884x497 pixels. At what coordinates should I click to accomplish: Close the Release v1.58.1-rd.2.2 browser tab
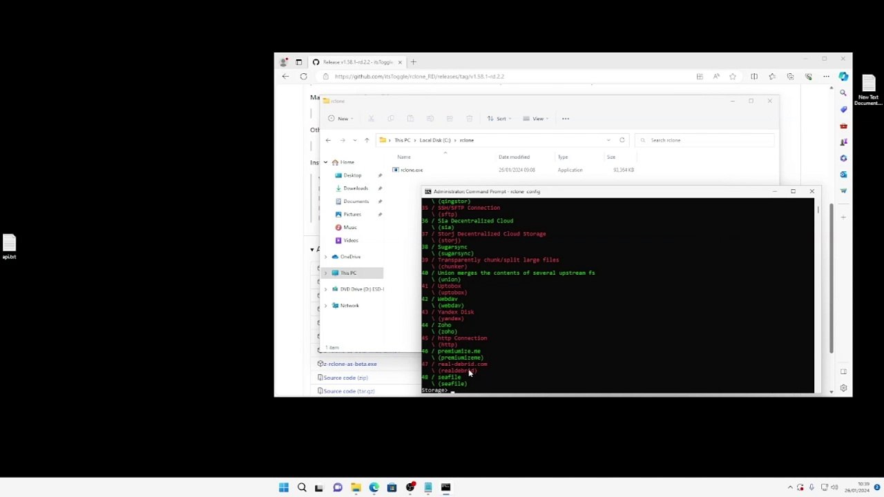click(399, 62)
